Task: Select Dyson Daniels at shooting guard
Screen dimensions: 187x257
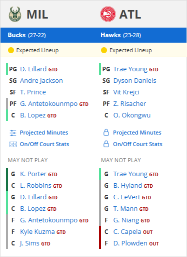Action: click(135, 81)
